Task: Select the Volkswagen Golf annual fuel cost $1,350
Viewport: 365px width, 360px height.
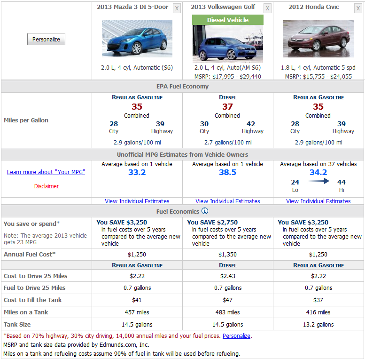Action: 227,255
